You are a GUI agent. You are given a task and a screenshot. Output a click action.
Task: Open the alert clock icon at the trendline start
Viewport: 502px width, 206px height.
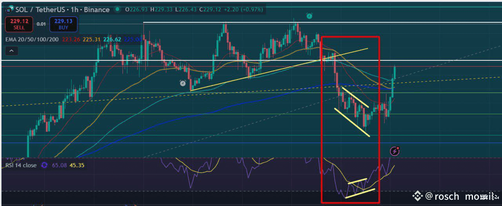[183, 83]
